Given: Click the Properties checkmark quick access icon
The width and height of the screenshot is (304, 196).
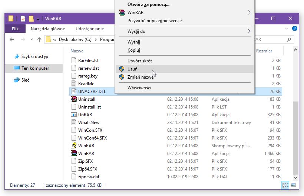Looking at the screenshot, I should coord(23,19).
